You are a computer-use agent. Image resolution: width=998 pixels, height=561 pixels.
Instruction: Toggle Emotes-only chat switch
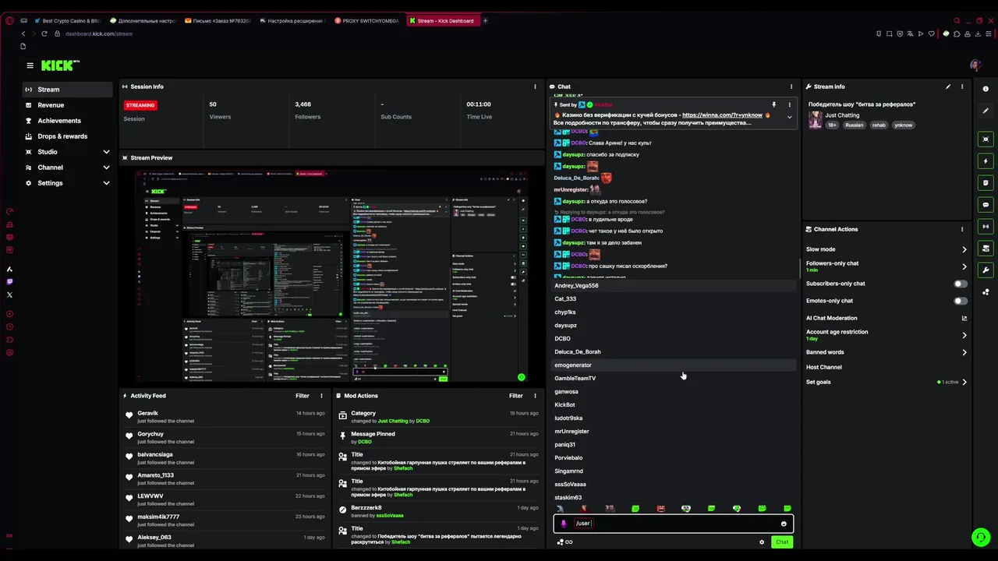pos(961,301)
